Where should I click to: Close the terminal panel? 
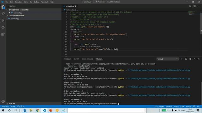point(199,59)
